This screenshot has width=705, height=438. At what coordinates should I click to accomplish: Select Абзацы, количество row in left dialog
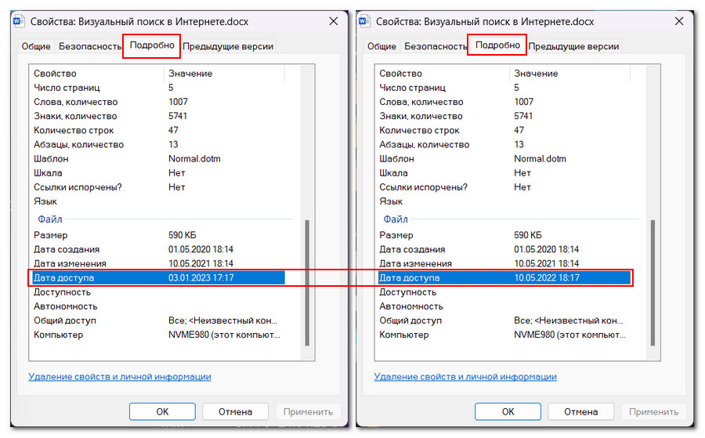[157, 144]
